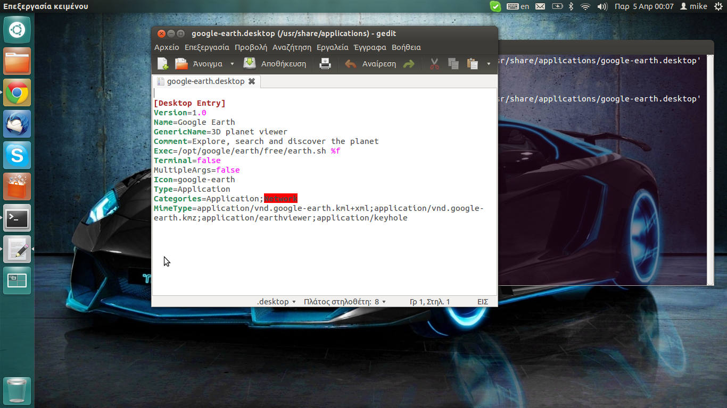Launch Google Chrome from the dock
727x408 pixels.
pyautogui.click(x=17, y=92)
